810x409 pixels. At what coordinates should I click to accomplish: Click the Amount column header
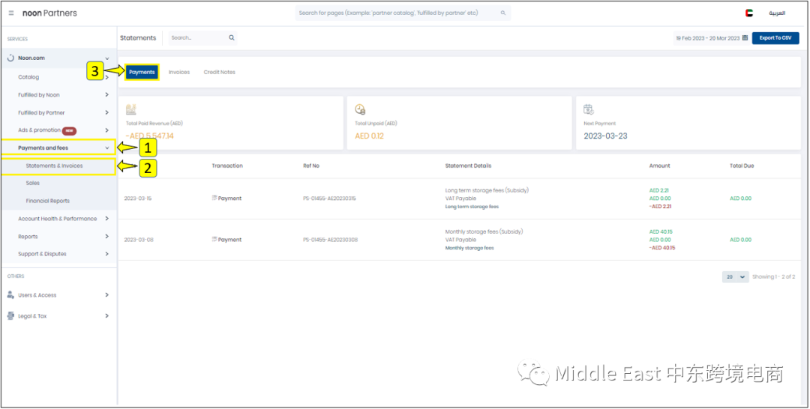[660, 166]
